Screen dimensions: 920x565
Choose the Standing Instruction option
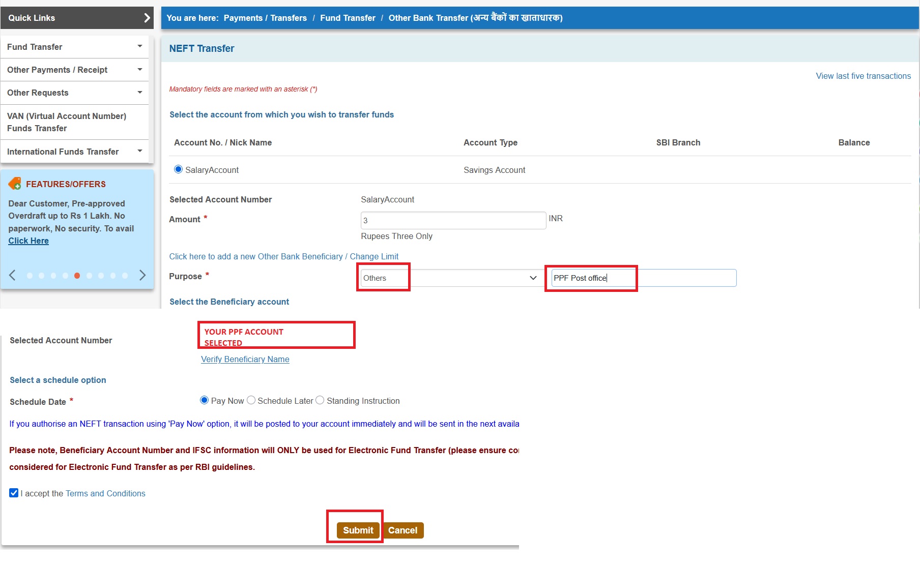pos(320,400)
